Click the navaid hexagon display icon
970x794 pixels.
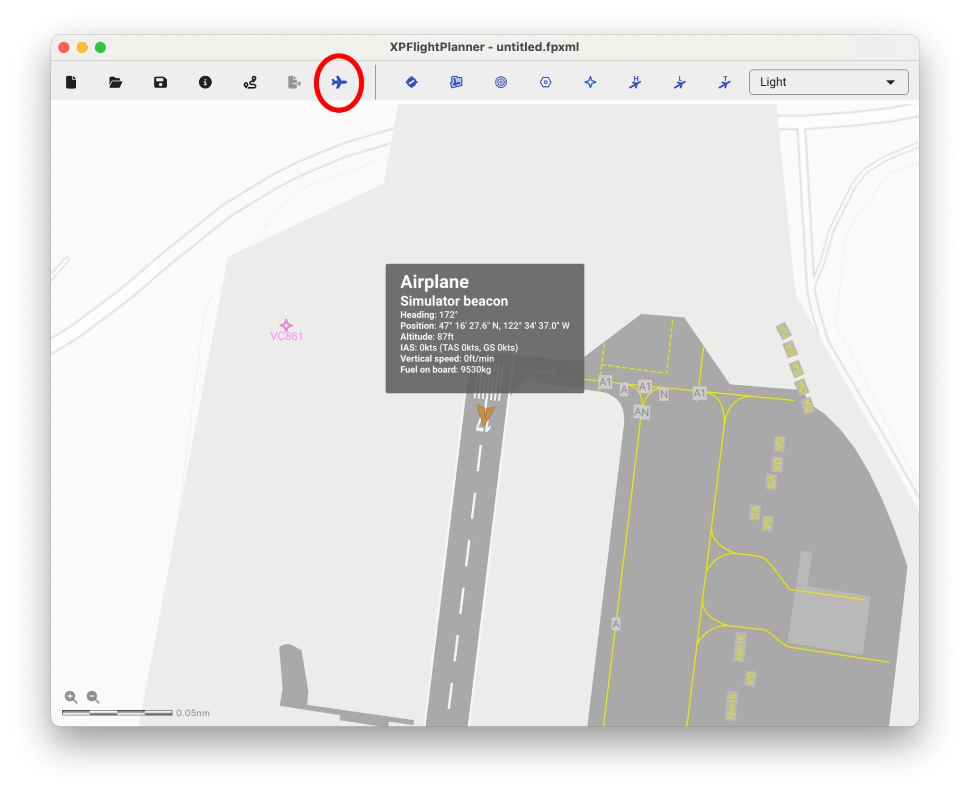546,82
